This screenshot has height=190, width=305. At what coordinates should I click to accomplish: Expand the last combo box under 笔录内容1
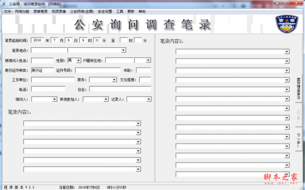click(x=138, y=169)
